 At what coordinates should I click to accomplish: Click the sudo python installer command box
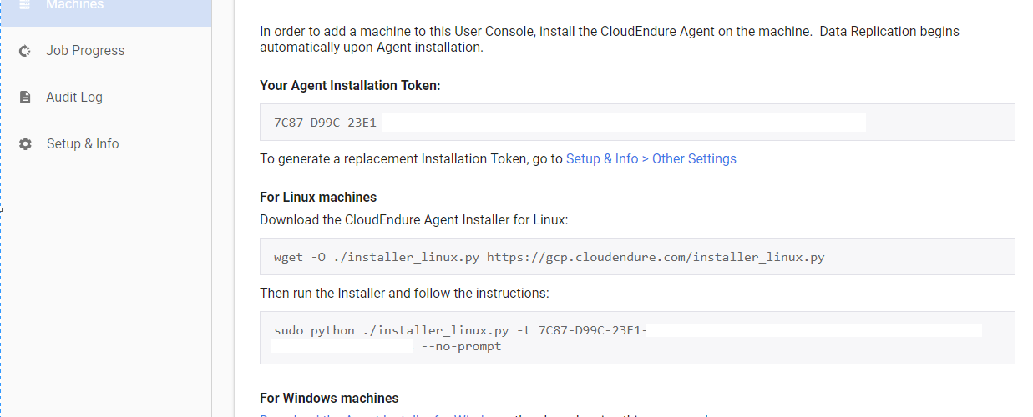pos(636,338)
